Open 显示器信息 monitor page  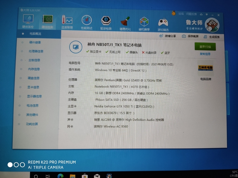[x=34, y=96]
